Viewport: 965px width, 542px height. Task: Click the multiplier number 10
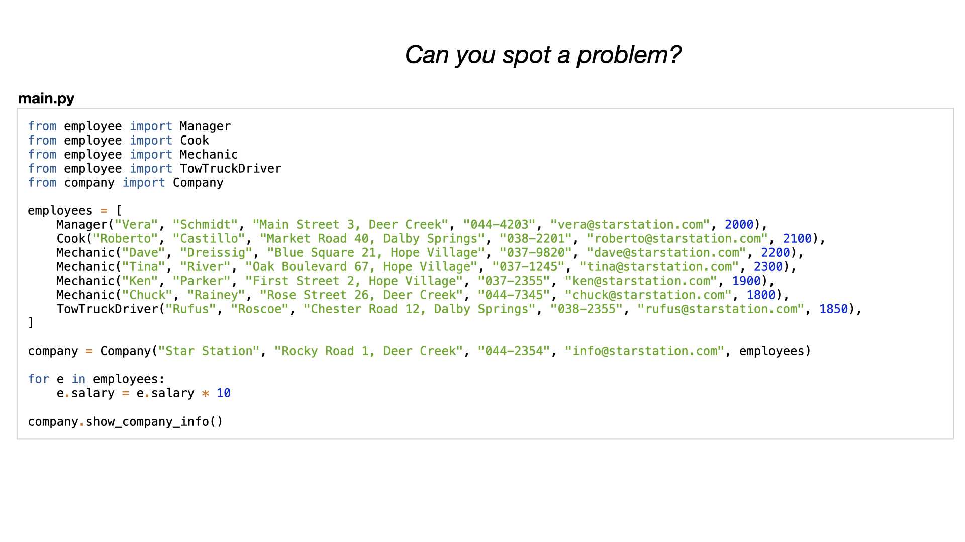224,393
